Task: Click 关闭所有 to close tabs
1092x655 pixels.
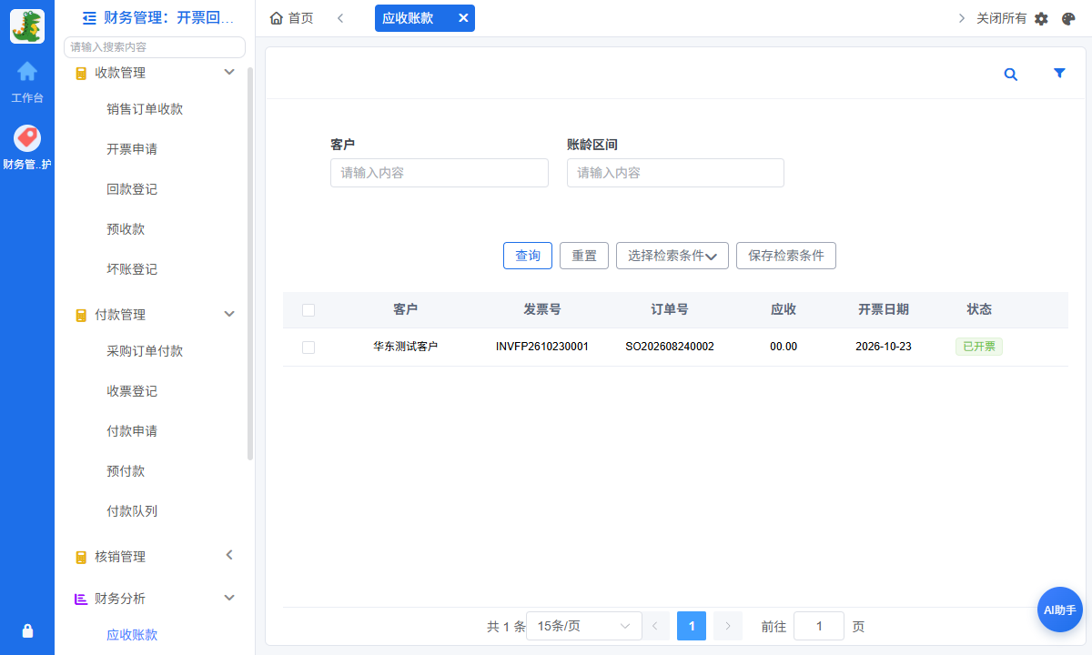Action: tap(1001, 18)
